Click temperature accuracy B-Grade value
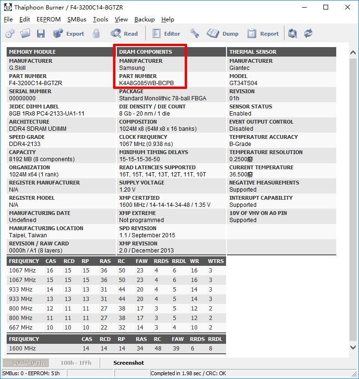 coord(240,144)
